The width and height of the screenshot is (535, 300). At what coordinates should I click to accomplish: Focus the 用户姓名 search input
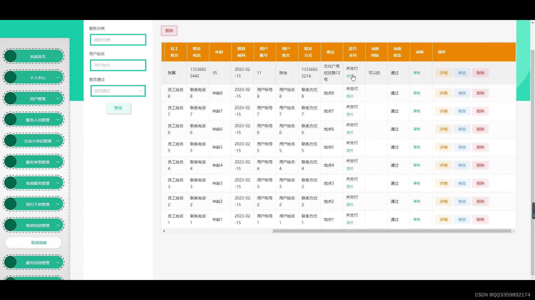pos(118,65)
